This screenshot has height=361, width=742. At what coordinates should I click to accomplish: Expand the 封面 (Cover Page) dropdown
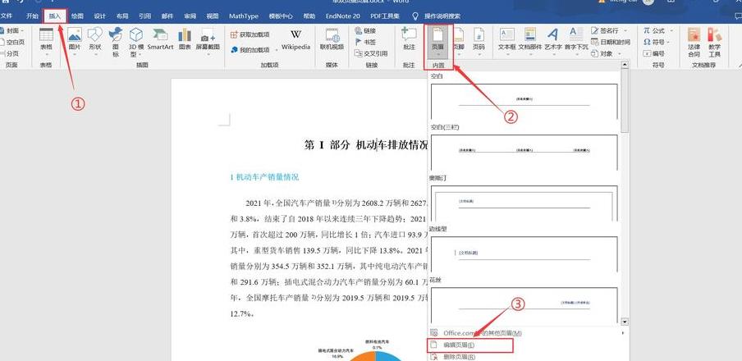22,30
